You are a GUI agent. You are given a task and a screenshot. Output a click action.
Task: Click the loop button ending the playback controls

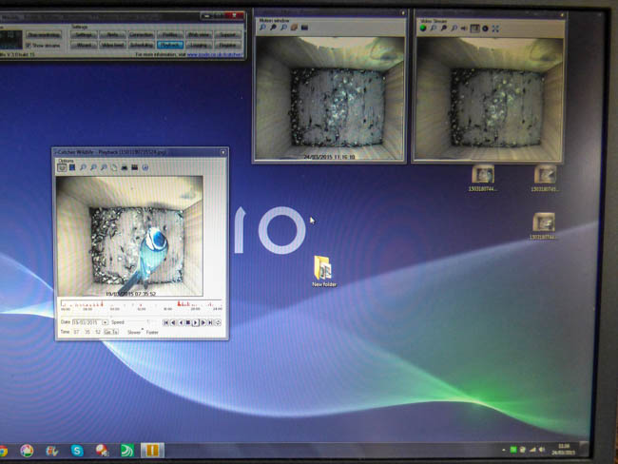(x=218, y=322)
